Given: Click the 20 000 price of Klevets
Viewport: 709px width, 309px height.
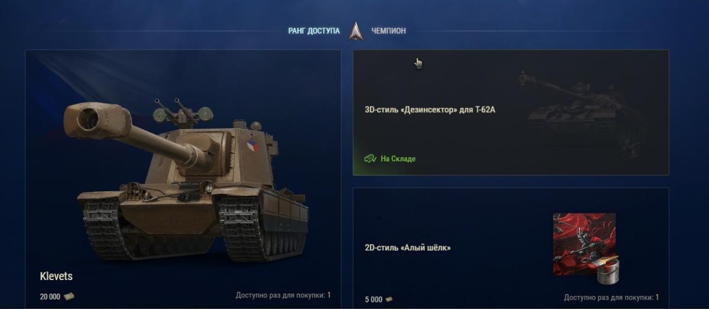Looking at the screenshot, I should (50, 297).
